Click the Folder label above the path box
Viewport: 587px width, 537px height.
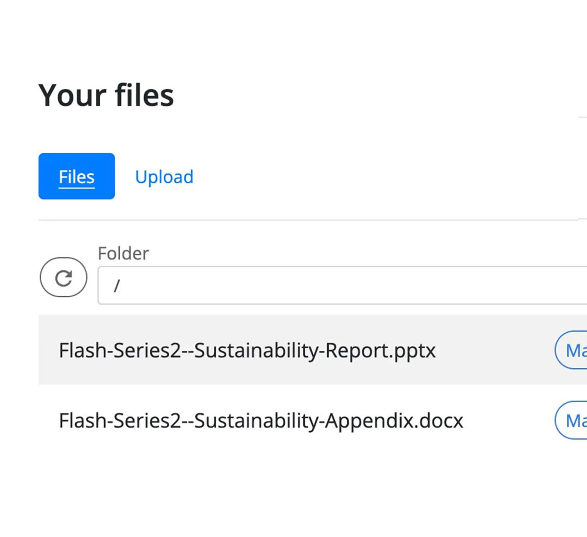click(123, 253)
